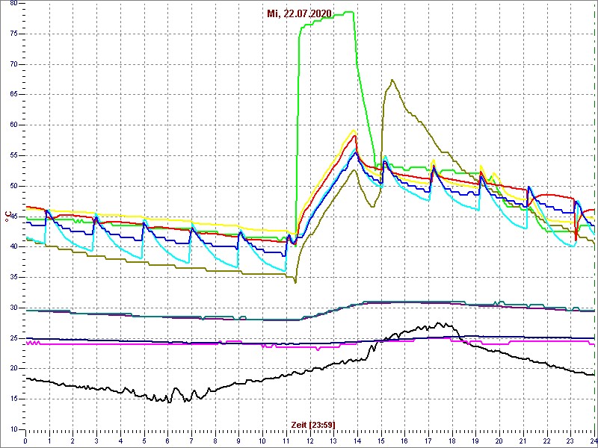Click hour 7 on the time axis
This screenshot has width=598, height=448.
pos(191,441)
